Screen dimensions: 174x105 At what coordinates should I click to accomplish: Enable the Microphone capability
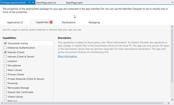click(5, 65)
